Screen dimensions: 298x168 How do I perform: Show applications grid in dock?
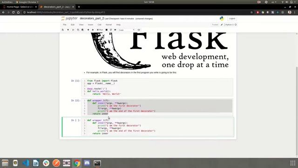pos(293,163)
